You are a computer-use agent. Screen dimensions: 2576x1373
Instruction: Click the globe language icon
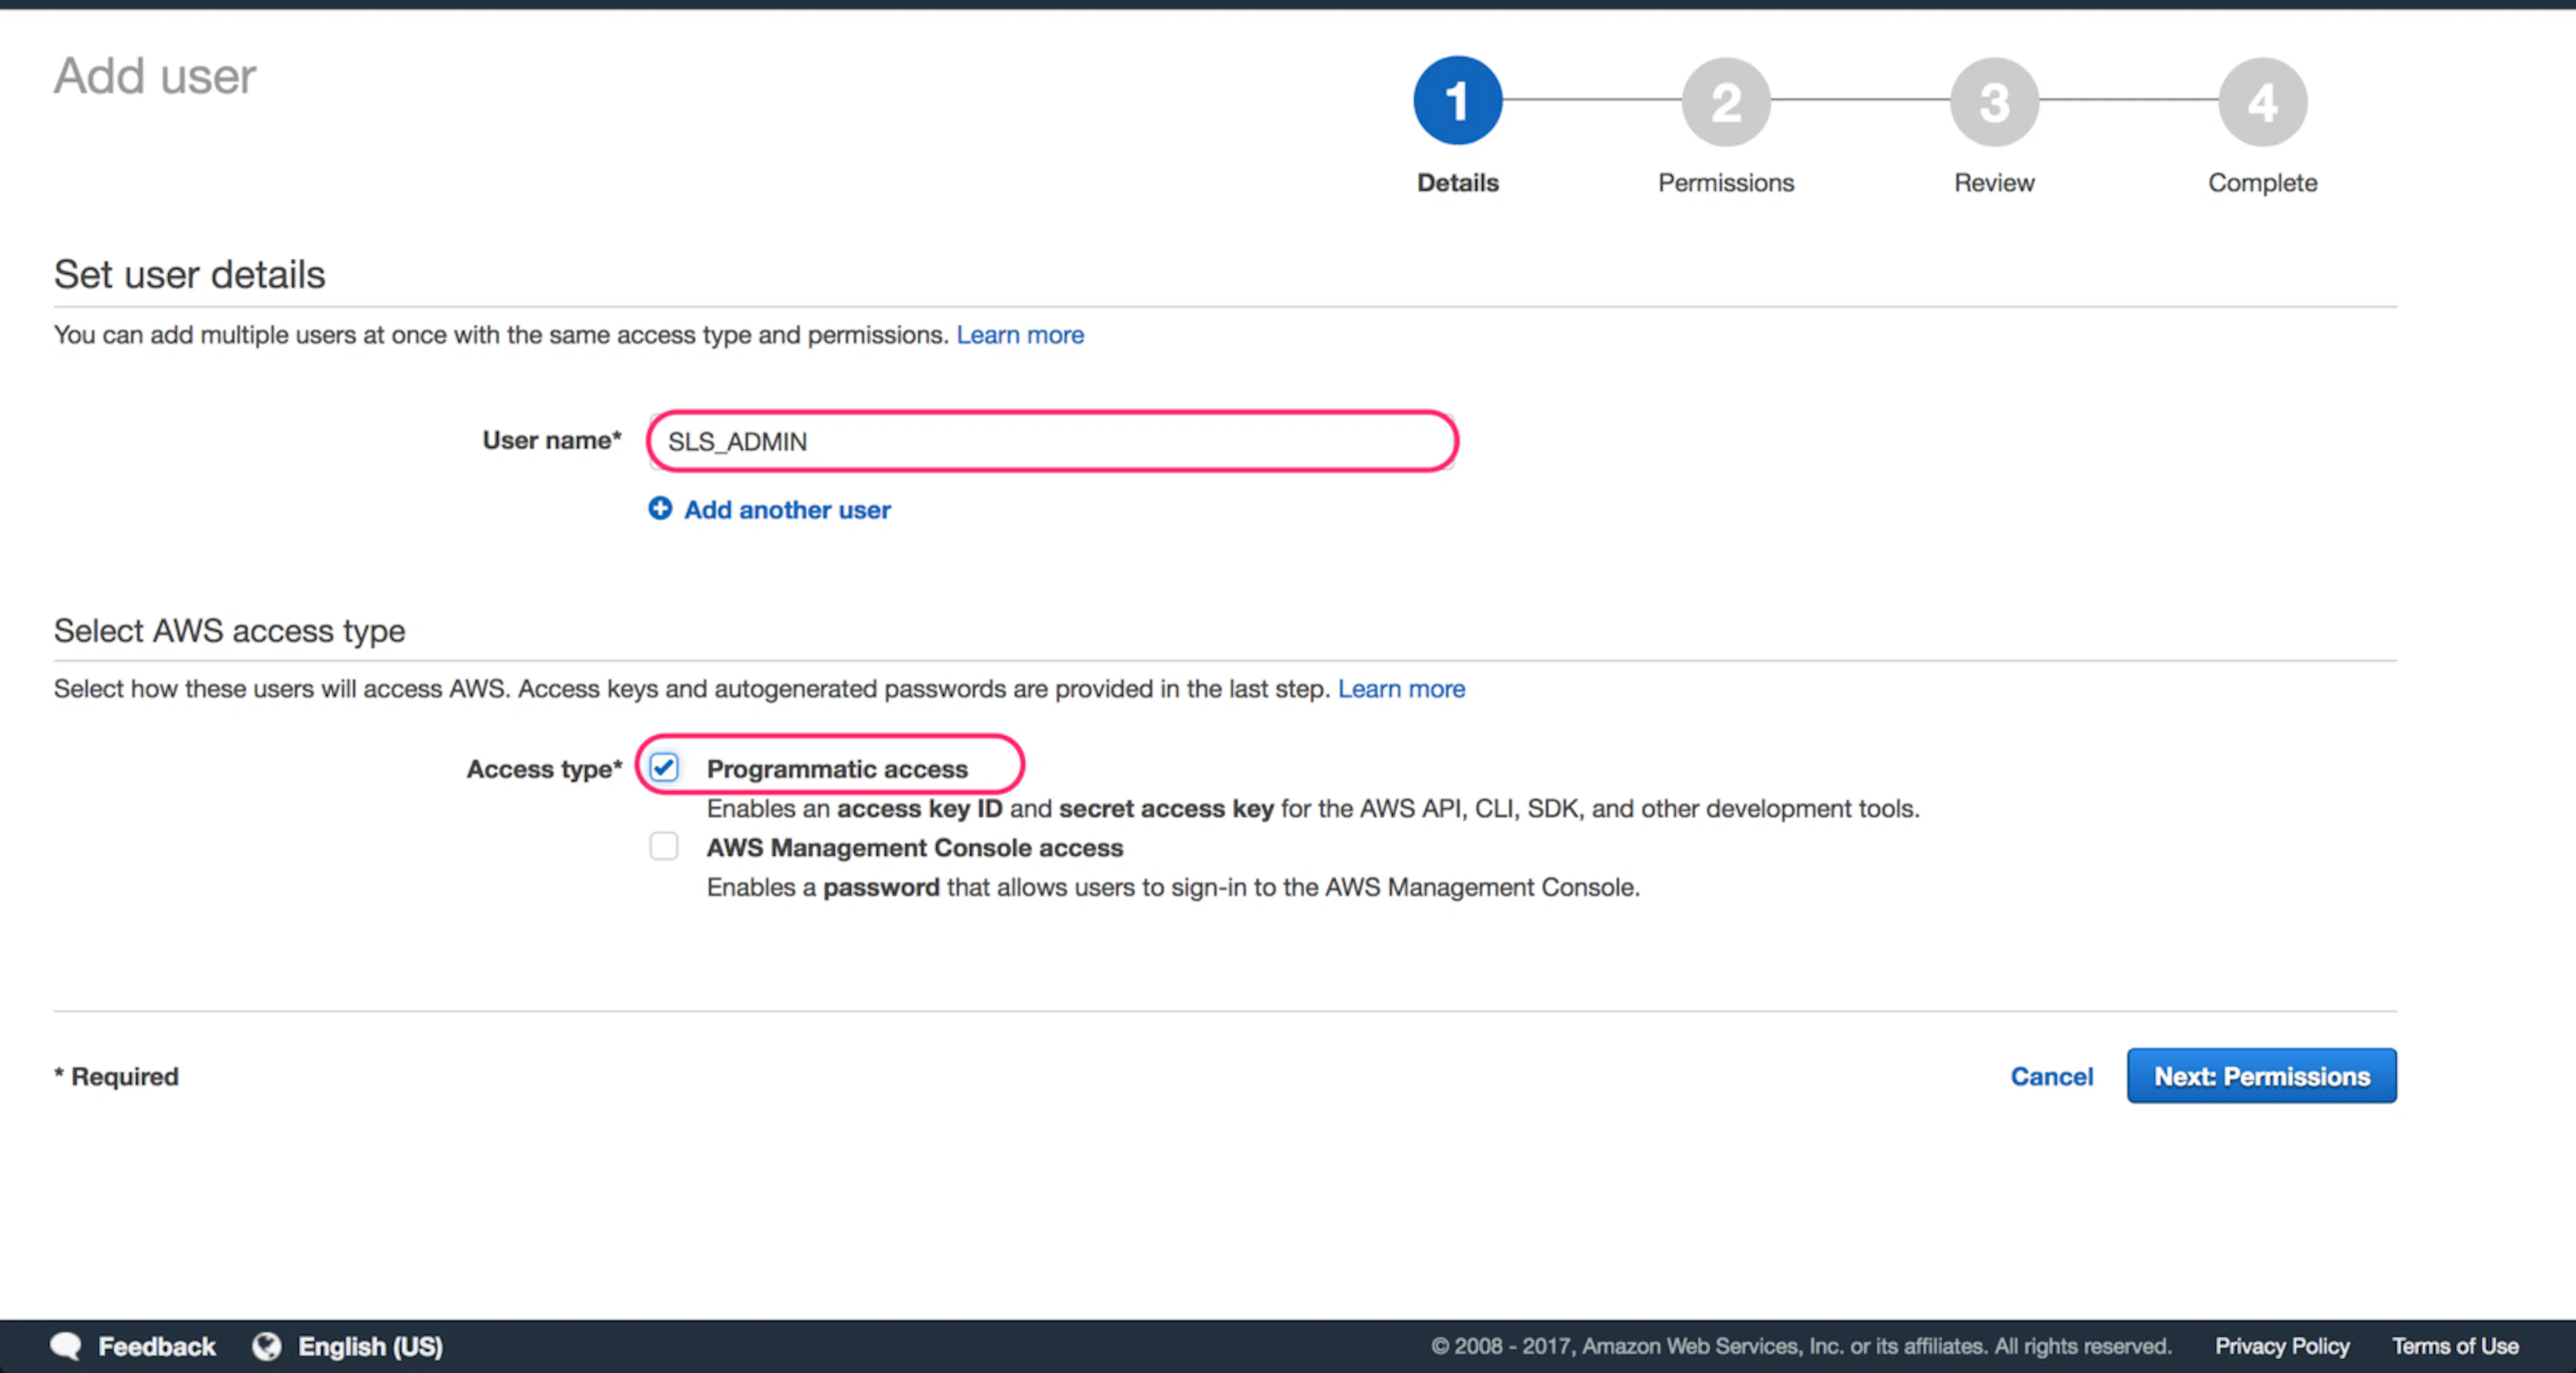pos(266,1346)
